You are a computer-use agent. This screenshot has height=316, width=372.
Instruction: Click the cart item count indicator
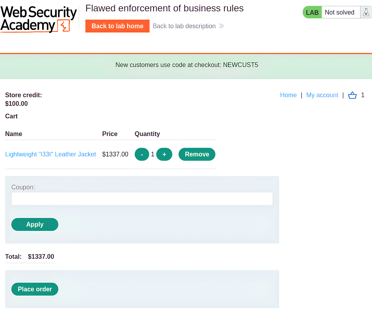pyautogui.click(x=363, y=95)
